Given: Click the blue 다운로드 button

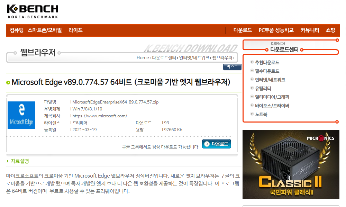Looking at the screenshot, I should click(217, 144).
